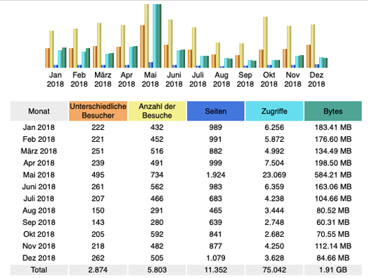Click the Anzahl der Besuche yellow header
Screen dimensions: 368x278
click(157, 111)
